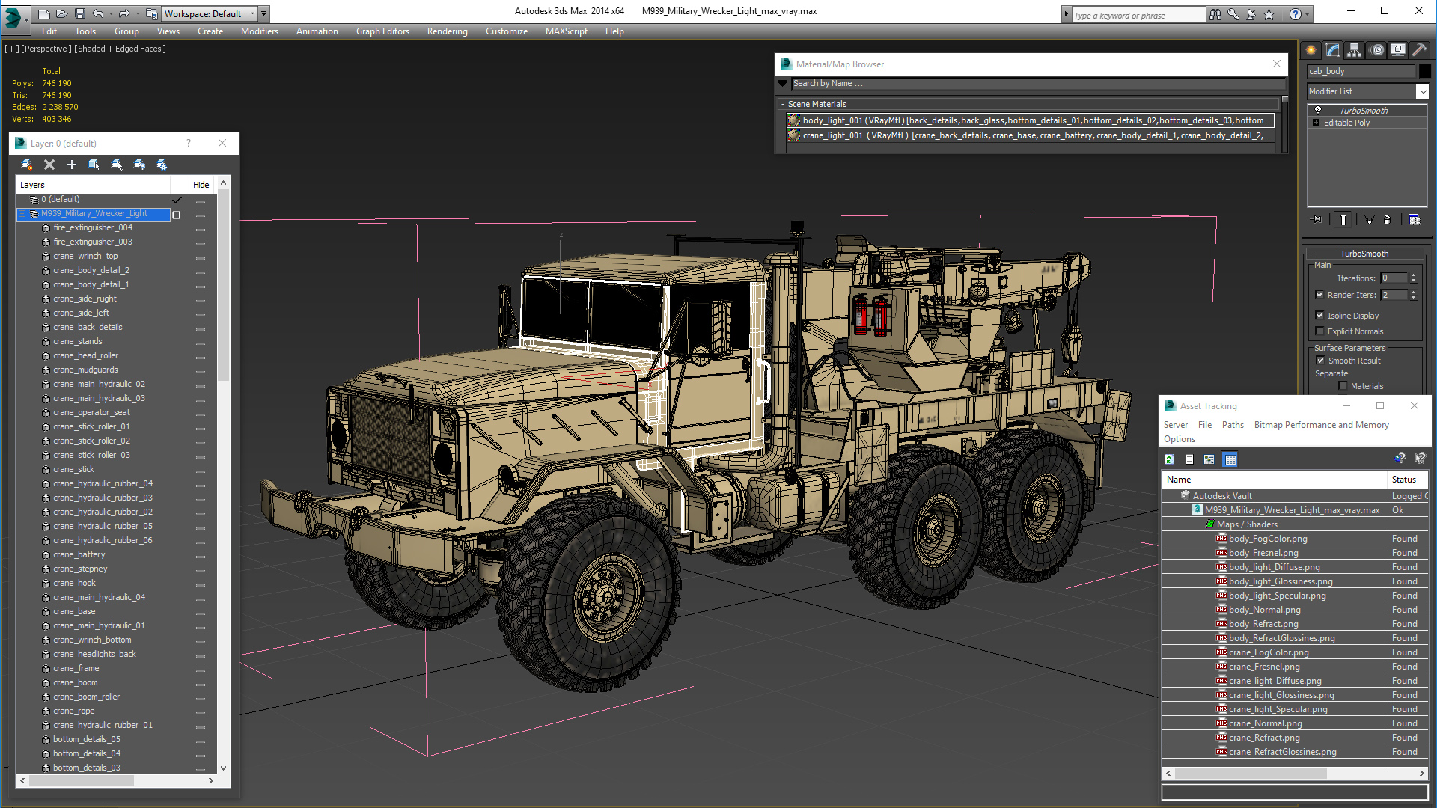Click the Save File toolbar icon
This screenshot has width=1437, height=808.
point(79,13)
